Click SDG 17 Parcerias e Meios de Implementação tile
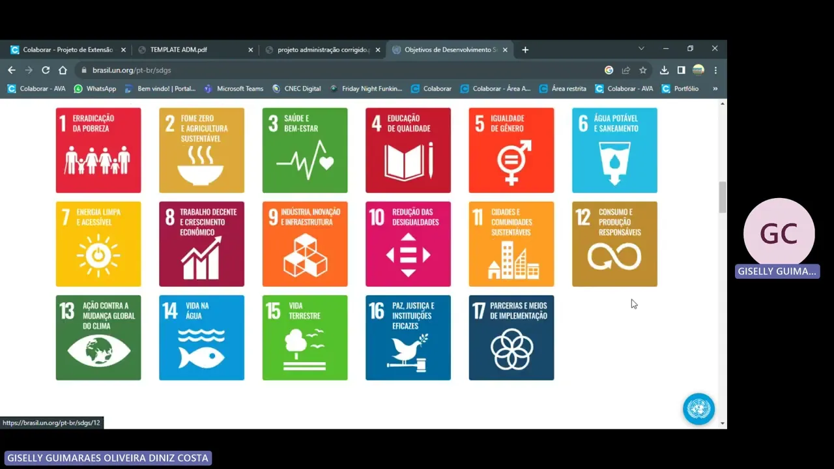The height and width of the screenshot is (469, 834). [511, 338]
